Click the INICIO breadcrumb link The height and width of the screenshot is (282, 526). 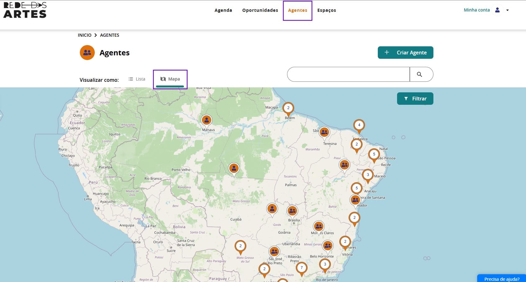[85, 35]
